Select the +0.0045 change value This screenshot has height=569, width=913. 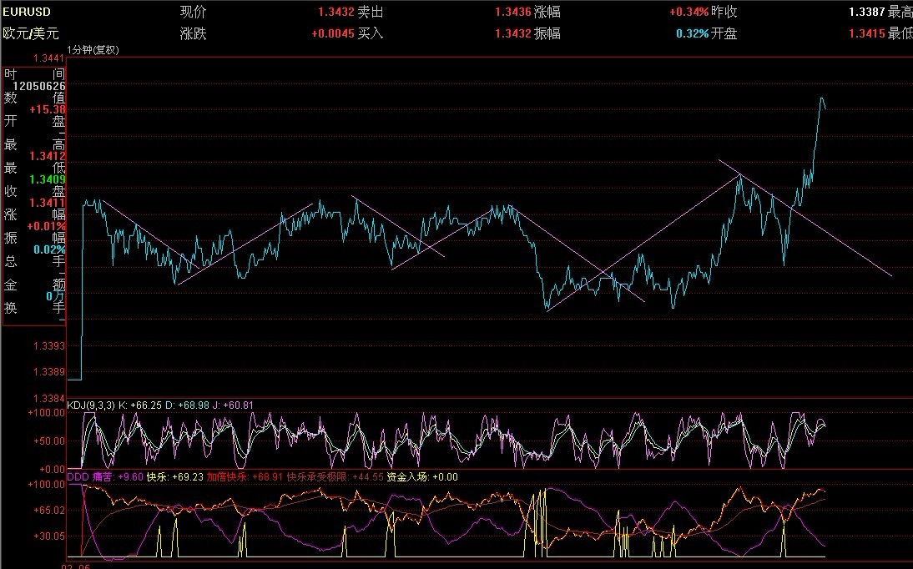tap(333, 33)
